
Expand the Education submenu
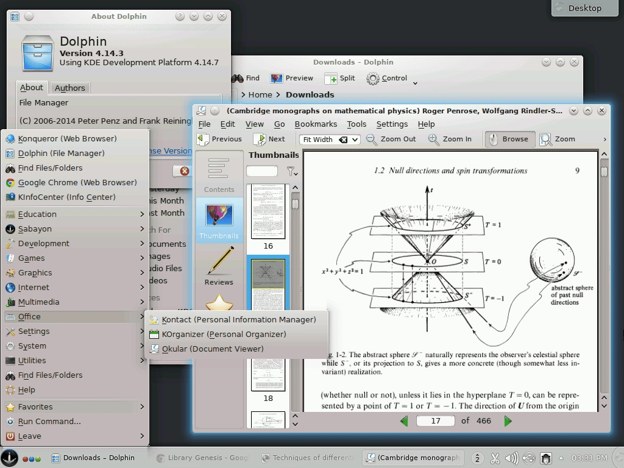[75, 214]
